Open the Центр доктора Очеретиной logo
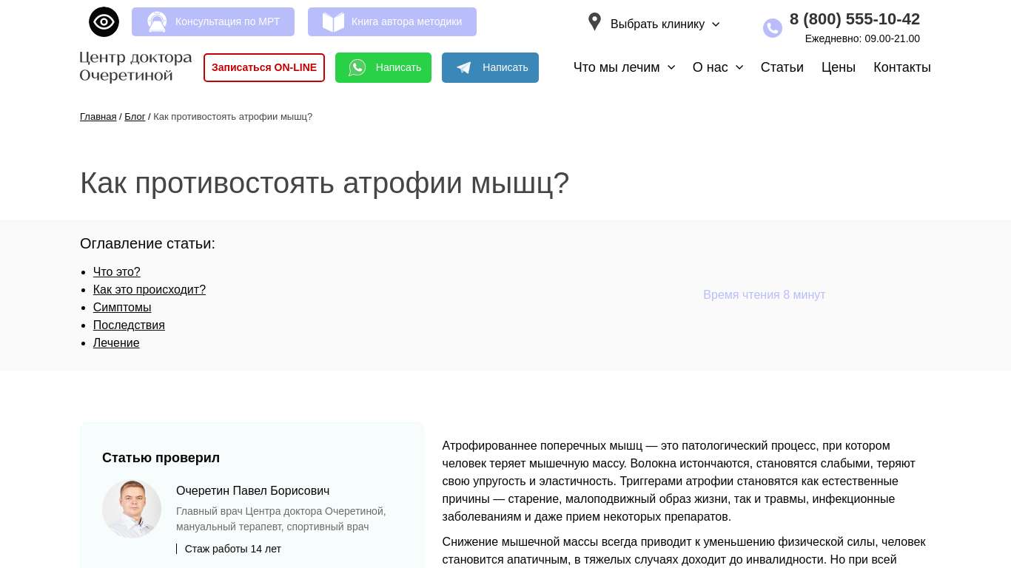 (135, 67)
